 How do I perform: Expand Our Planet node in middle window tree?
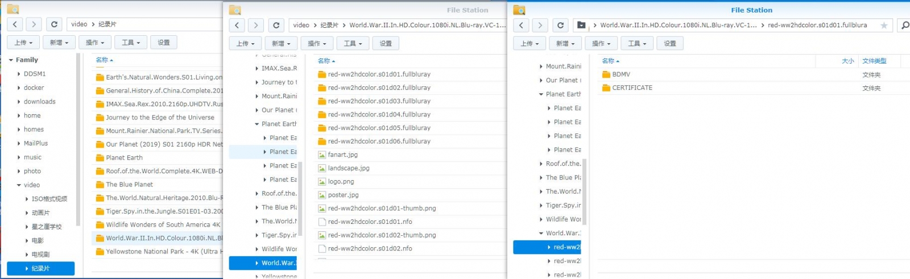(257, 110)
